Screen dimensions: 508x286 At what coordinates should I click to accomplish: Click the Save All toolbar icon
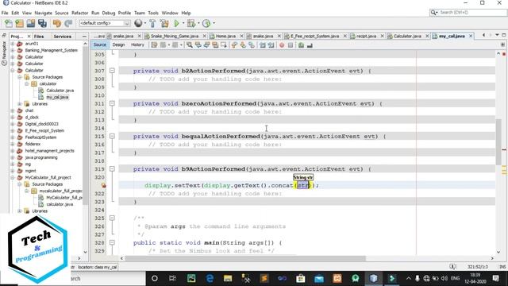point(42,23)
